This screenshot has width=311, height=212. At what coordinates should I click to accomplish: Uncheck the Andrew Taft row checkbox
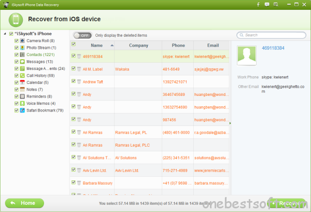(74, 81)
